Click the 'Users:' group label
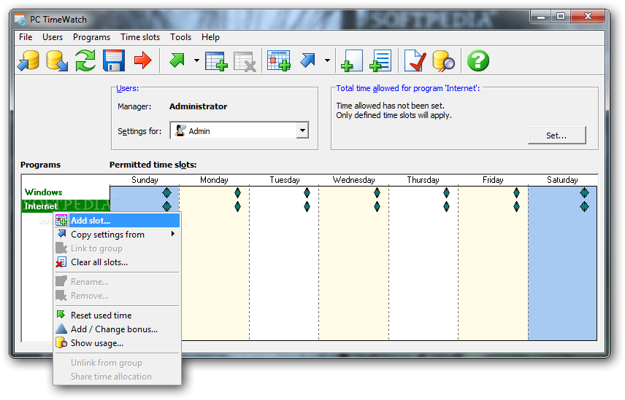Image resolution: width=625 pixels, height=400 pixels. pos(128,88)
